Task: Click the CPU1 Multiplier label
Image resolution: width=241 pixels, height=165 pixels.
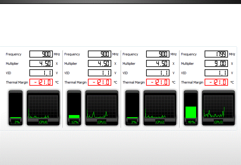Action: click(71, 64)
